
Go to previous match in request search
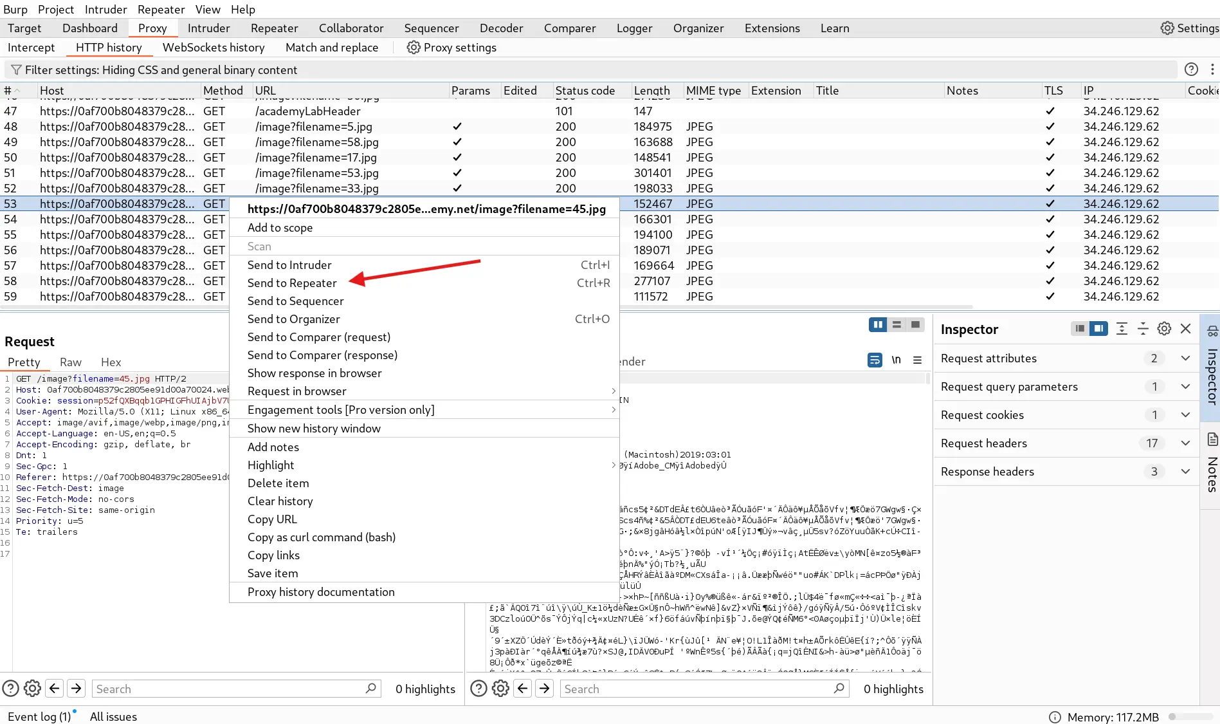point(55,689)
